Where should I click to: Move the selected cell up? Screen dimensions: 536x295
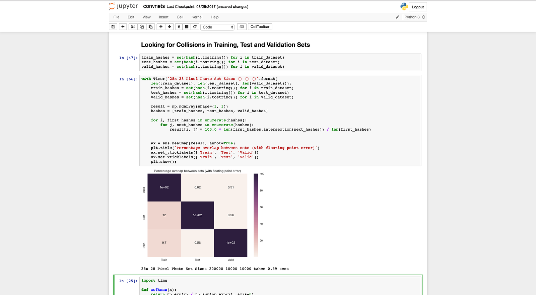click(x=161, y=27)
